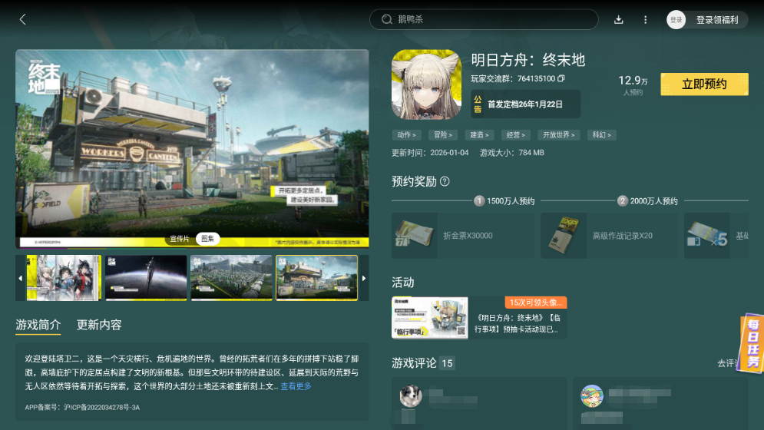Click the search magnifier icon
Viewport: 764px width, 430px height.
click(x=387, y=19)
